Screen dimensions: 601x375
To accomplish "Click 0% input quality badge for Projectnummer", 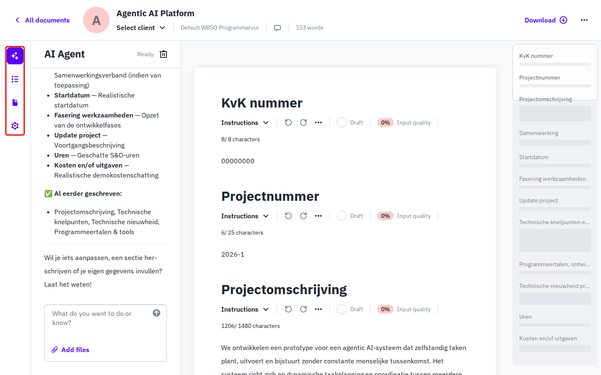I will (385, 216).
